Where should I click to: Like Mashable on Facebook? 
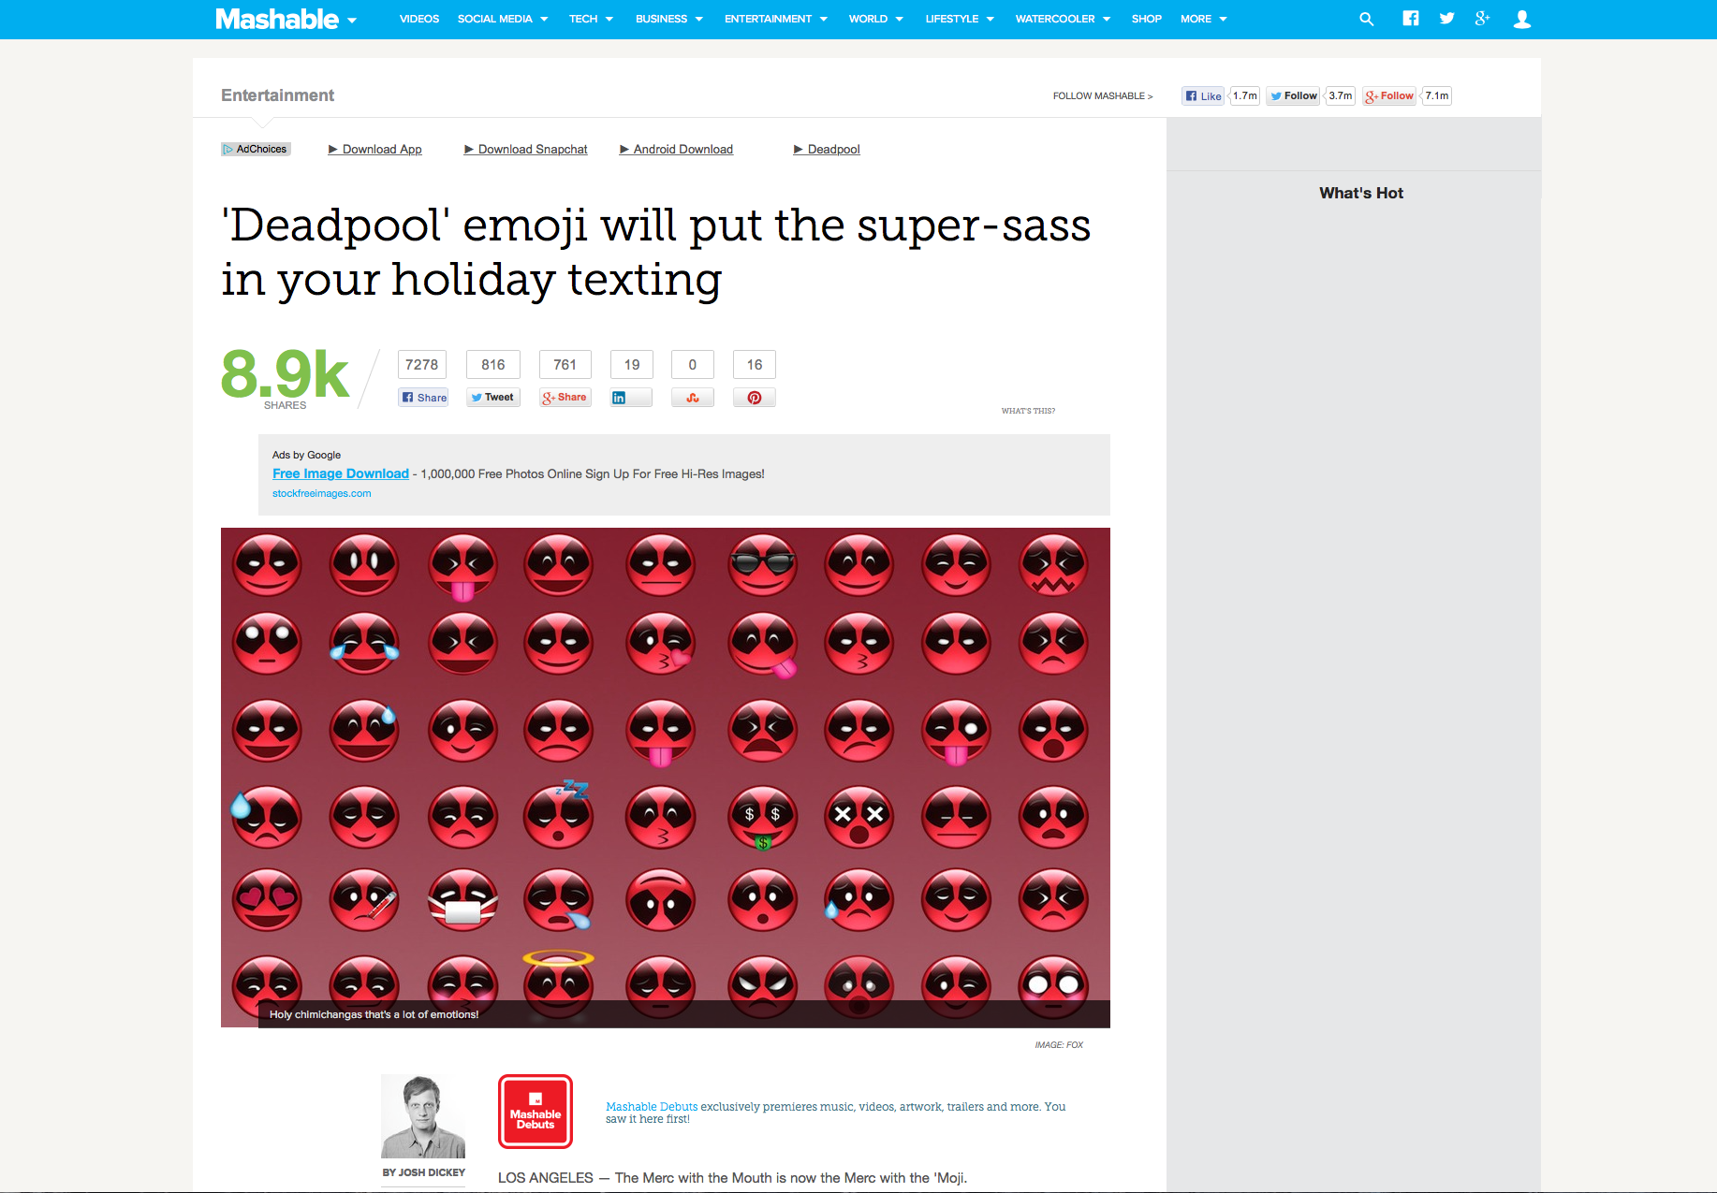coord(1203,95)
